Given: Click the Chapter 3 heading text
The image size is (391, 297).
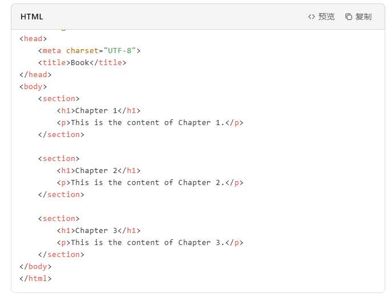Looking at the screenshot, I should pos(96,230).
